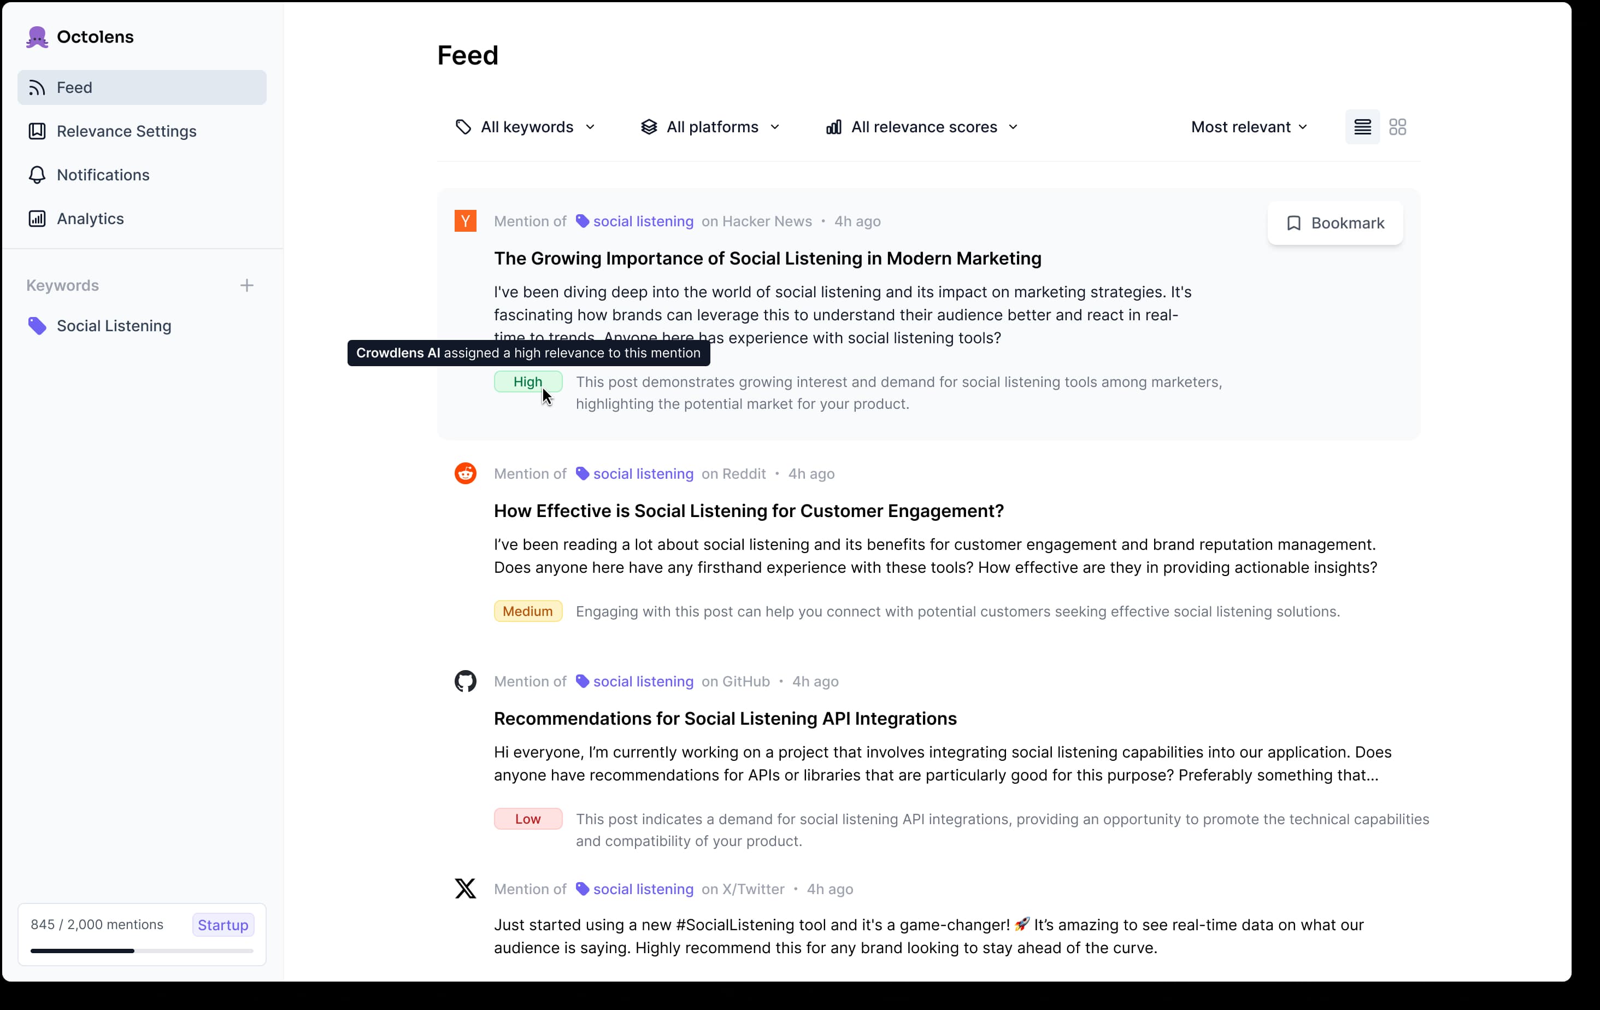The width and height of the screenshot is (1600, 1010).
Task: Open Relevance Settings in the sidebar
Action: click(126, 131)
